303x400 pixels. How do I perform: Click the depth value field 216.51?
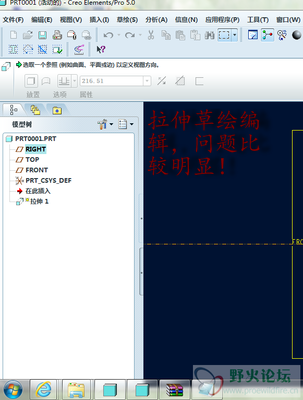point(112,81)
